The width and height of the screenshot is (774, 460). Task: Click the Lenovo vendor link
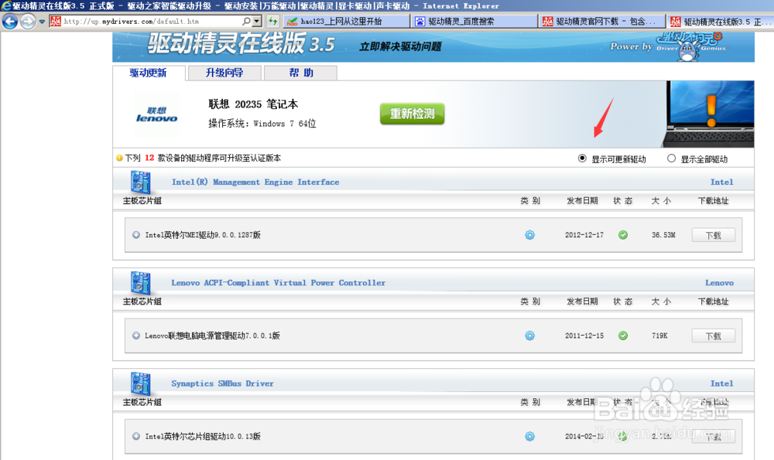(x=719, y=282)
